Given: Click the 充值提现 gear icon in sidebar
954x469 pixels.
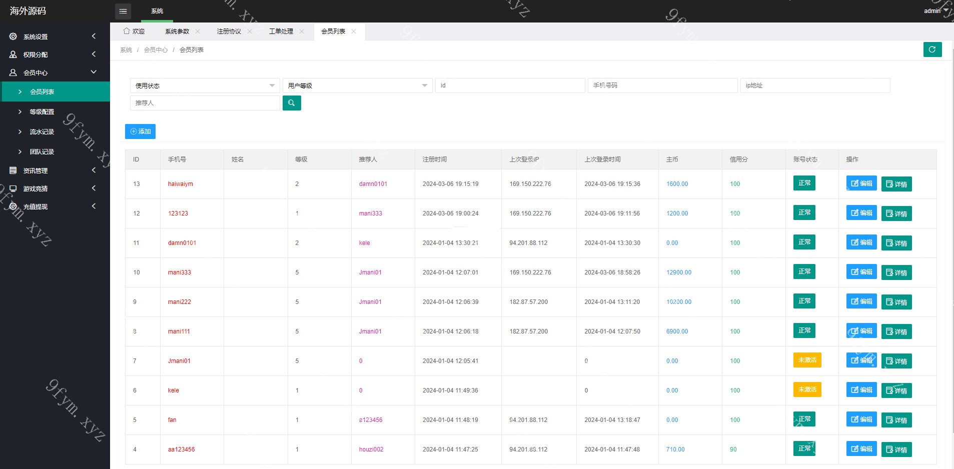Looking at the screenshot, I should [13, 206].
